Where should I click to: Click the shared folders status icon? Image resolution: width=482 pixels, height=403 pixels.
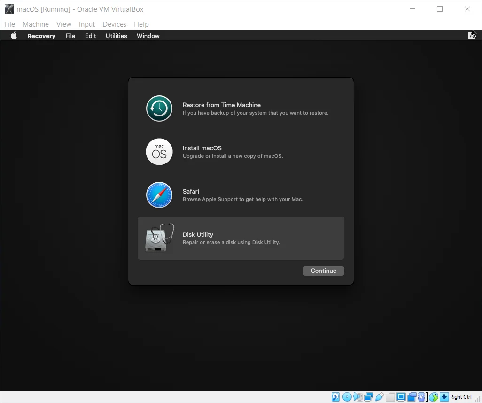click(390, 397)
